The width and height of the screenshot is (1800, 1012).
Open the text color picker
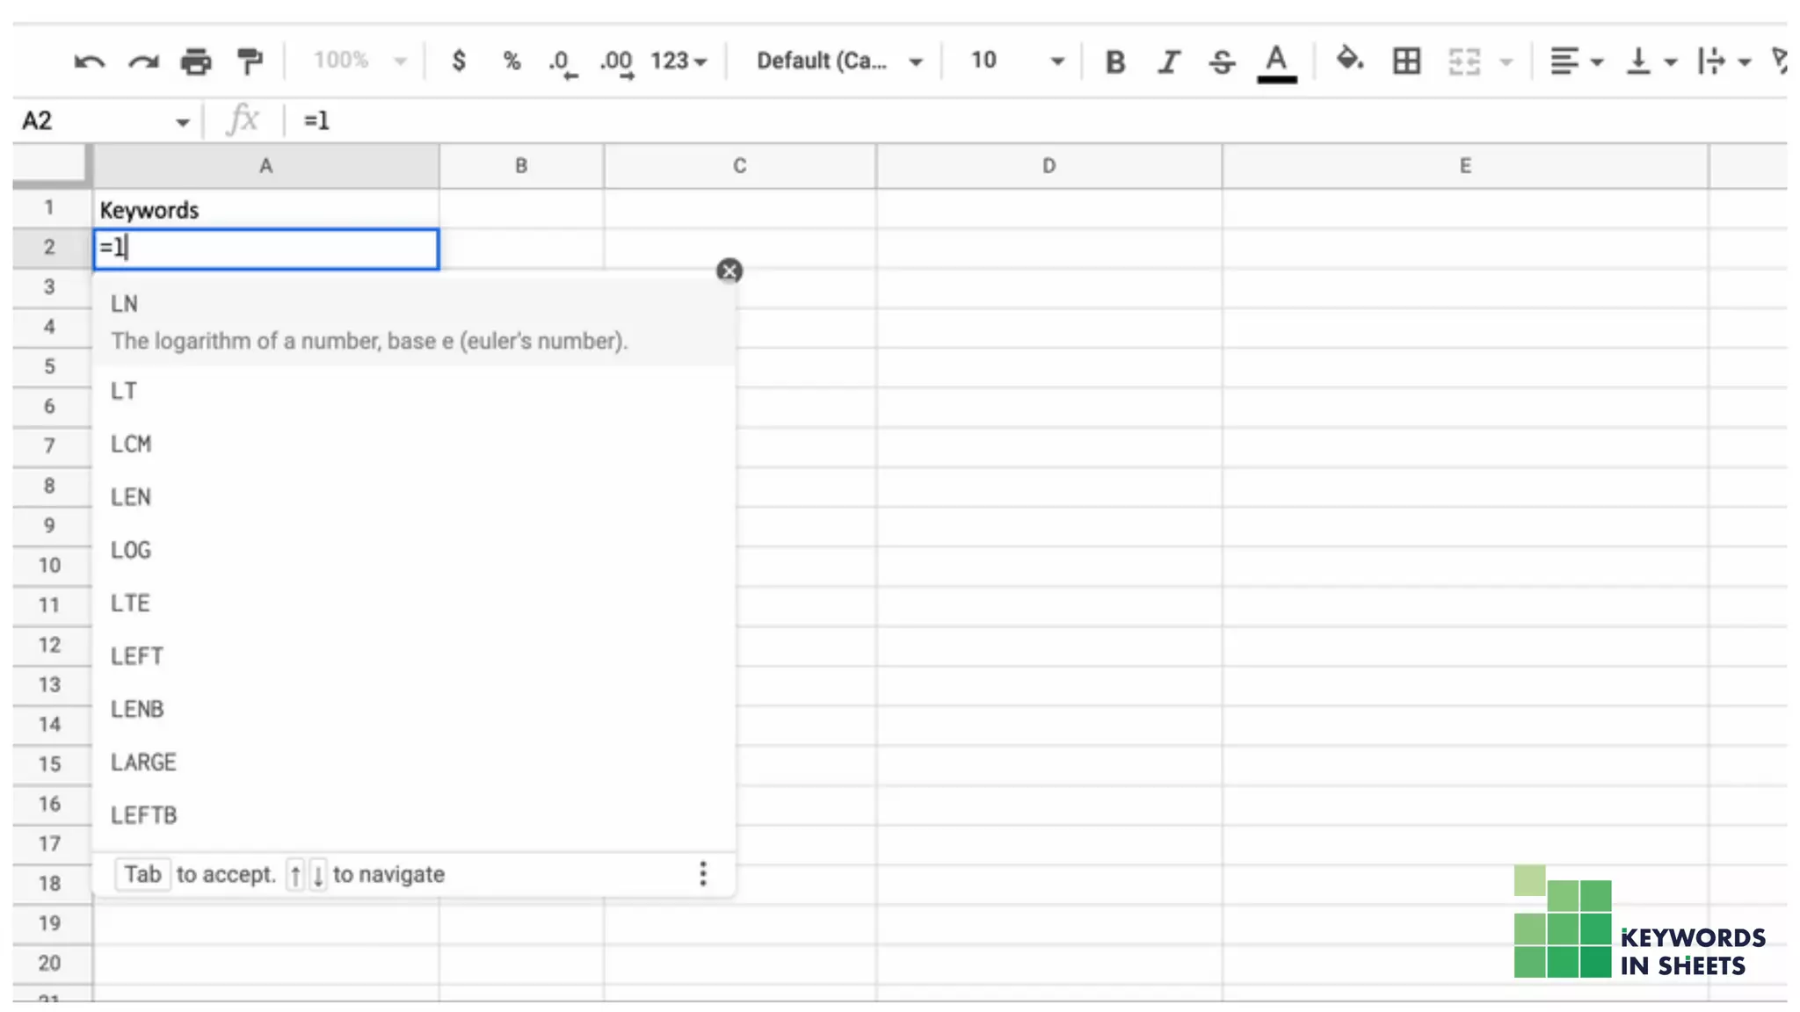tap(1276, 62)
